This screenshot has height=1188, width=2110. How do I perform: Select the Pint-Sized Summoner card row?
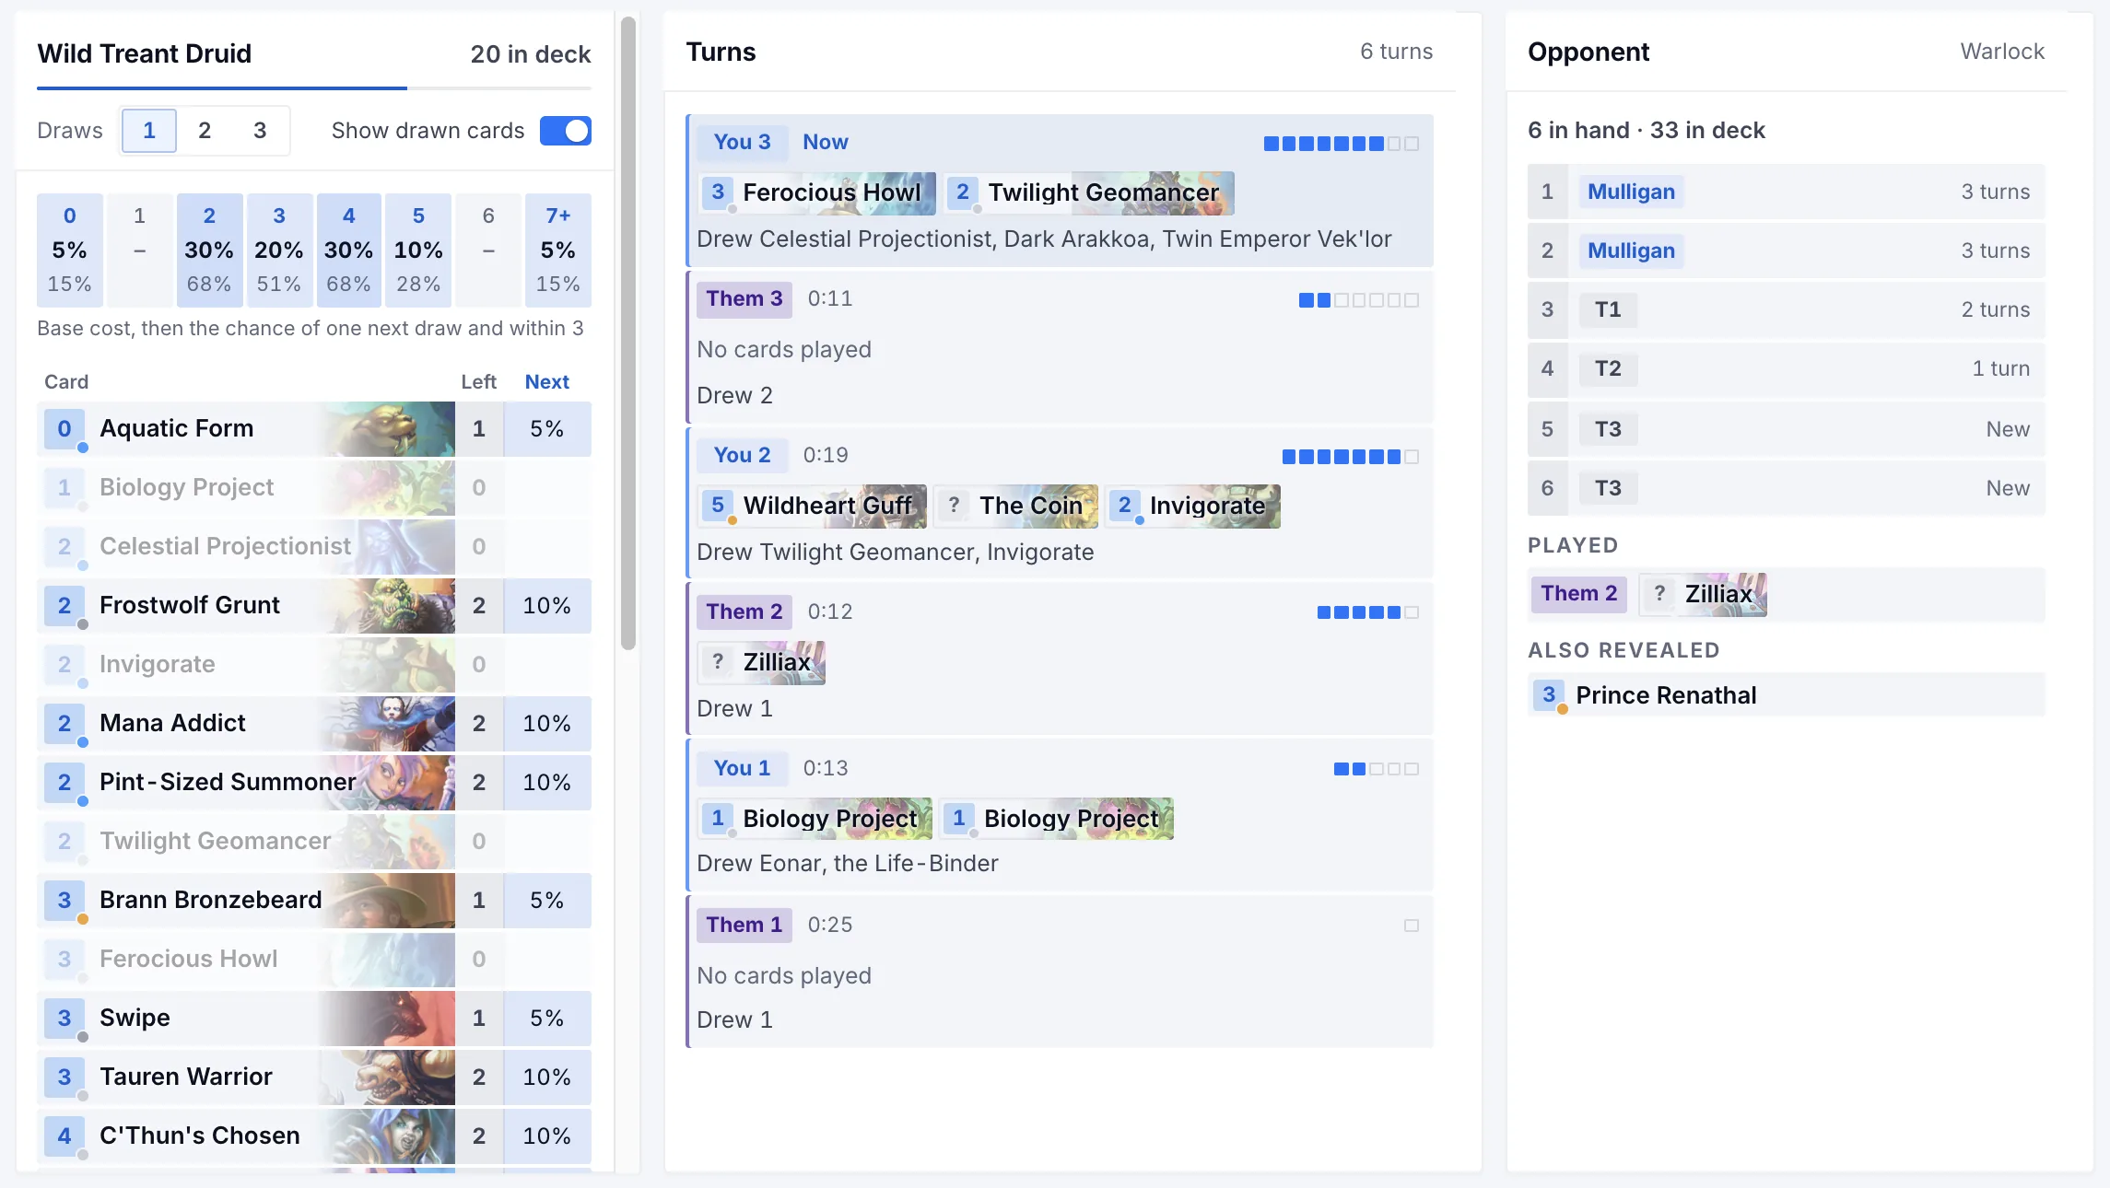[314, 782]
